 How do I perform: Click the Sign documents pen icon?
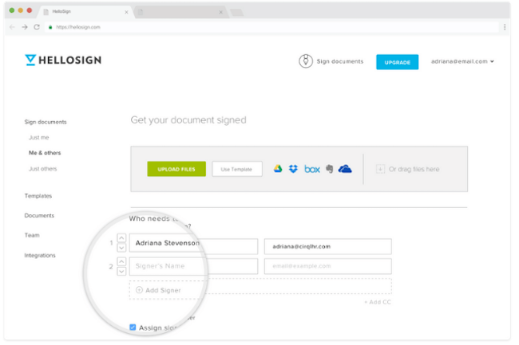tap(306, 61)
